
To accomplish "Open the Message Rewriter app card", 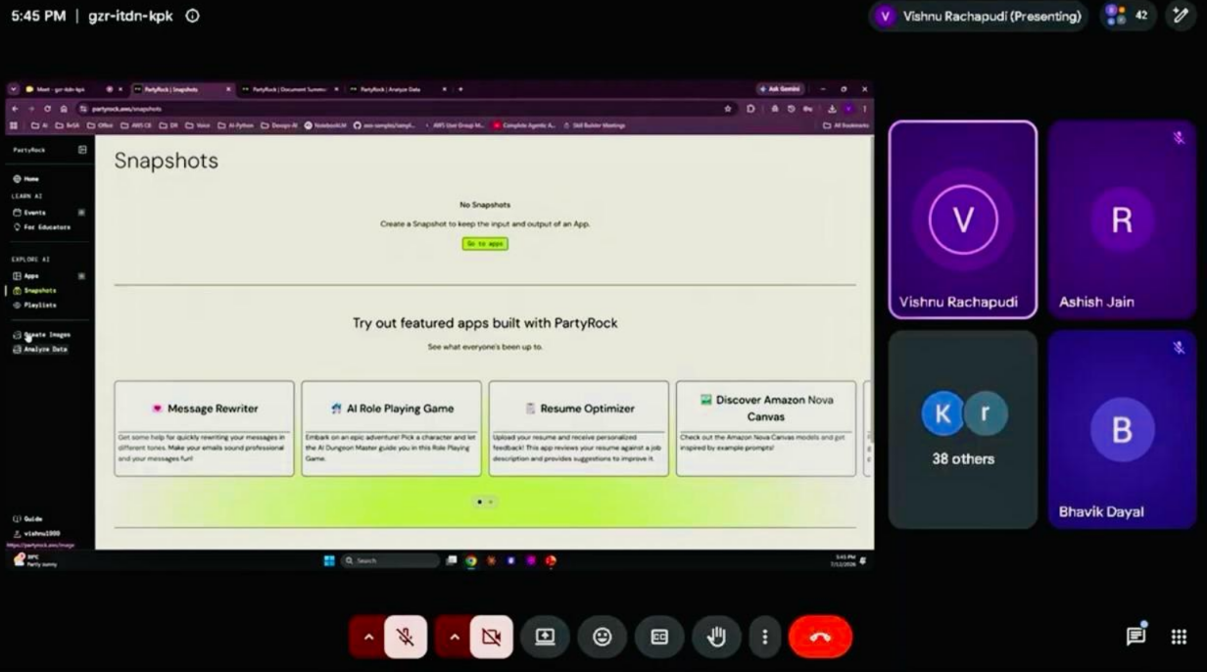I will click(x=204, y=428).
